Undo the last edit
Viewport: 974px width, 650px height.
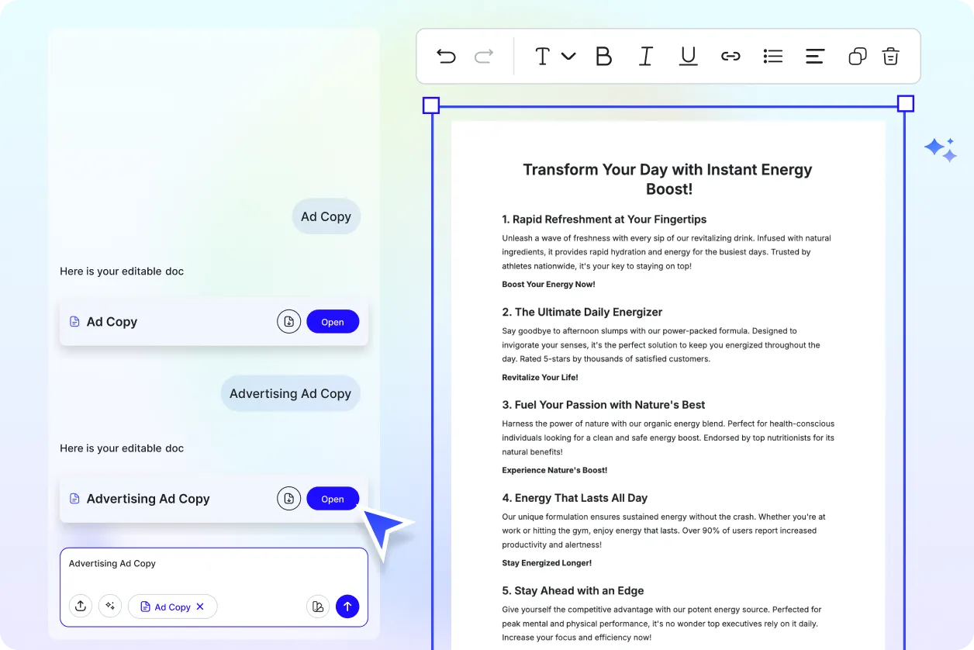tap(446, 56)
